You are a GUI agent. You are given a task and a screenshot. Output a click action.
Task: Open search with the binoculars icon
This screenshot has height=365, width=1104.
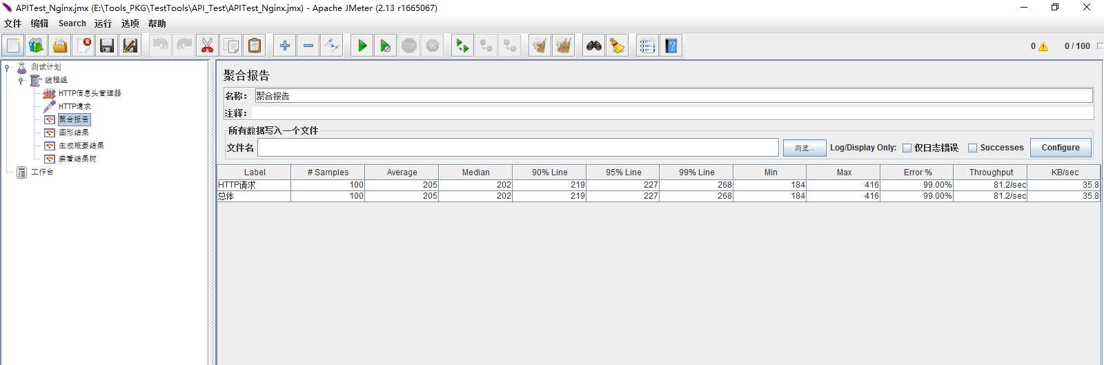point(593,46)
